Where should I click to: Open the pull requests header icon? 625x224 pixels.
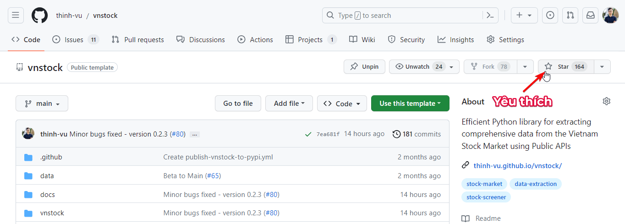[570, 15]
